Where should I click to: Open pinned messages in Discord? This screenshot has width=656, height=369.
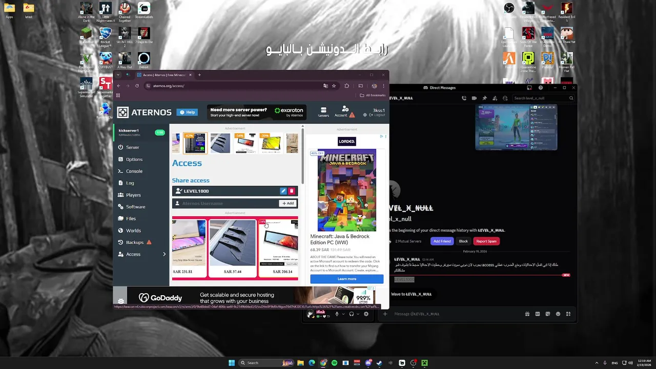point(484,98)
